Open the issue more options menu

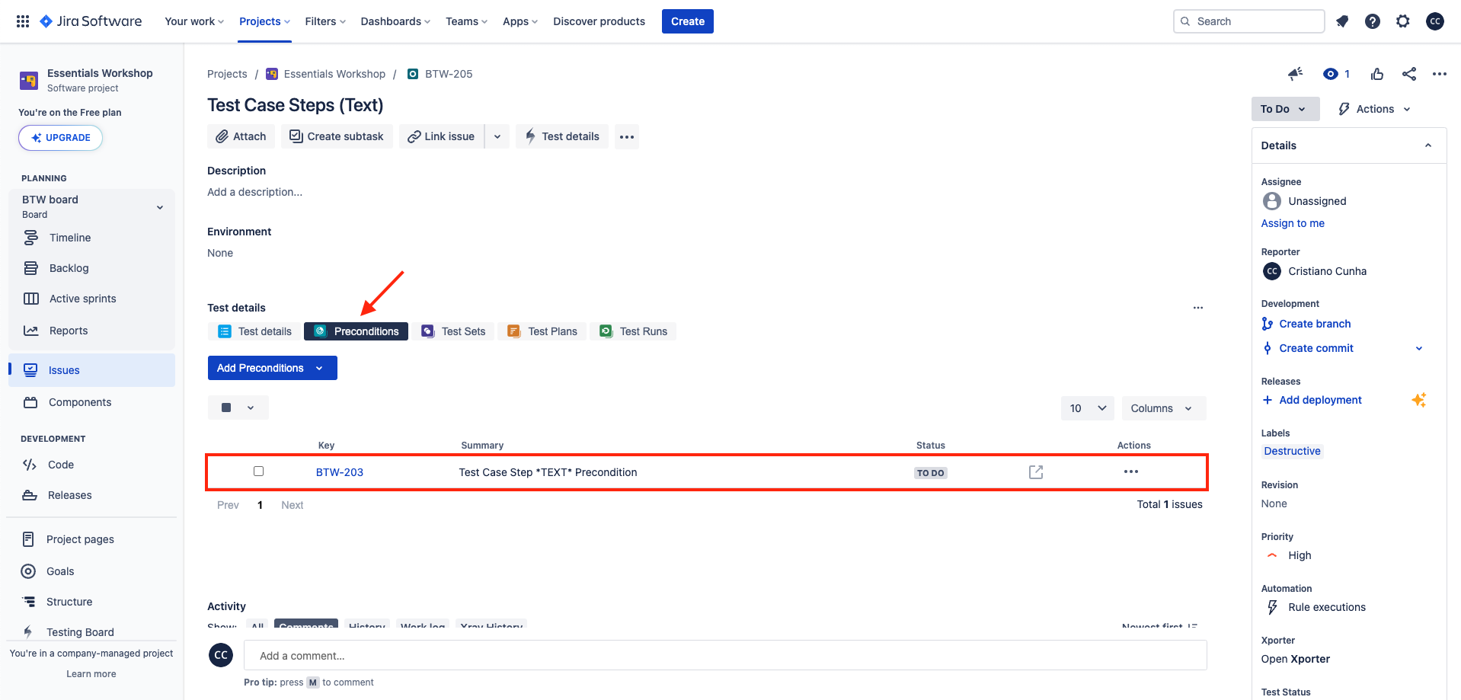pos(1439,74)
